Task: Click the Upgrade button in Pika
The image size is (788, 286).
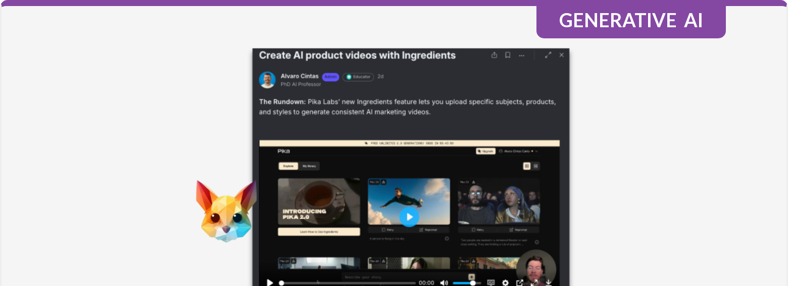Action: pyautogui.click(x=485, y=151)
